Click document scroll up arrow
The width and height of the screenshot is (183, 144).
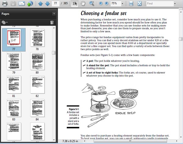point(181,12)
